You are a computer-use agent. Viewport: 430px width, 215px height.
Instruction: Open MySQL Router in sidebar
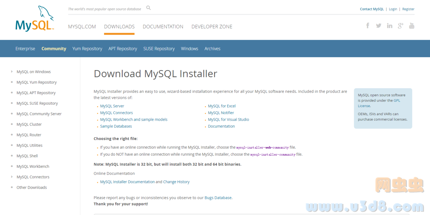29,135
